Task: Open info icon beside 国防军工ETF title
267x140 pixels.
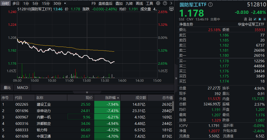Action: [x=210, y=5]
